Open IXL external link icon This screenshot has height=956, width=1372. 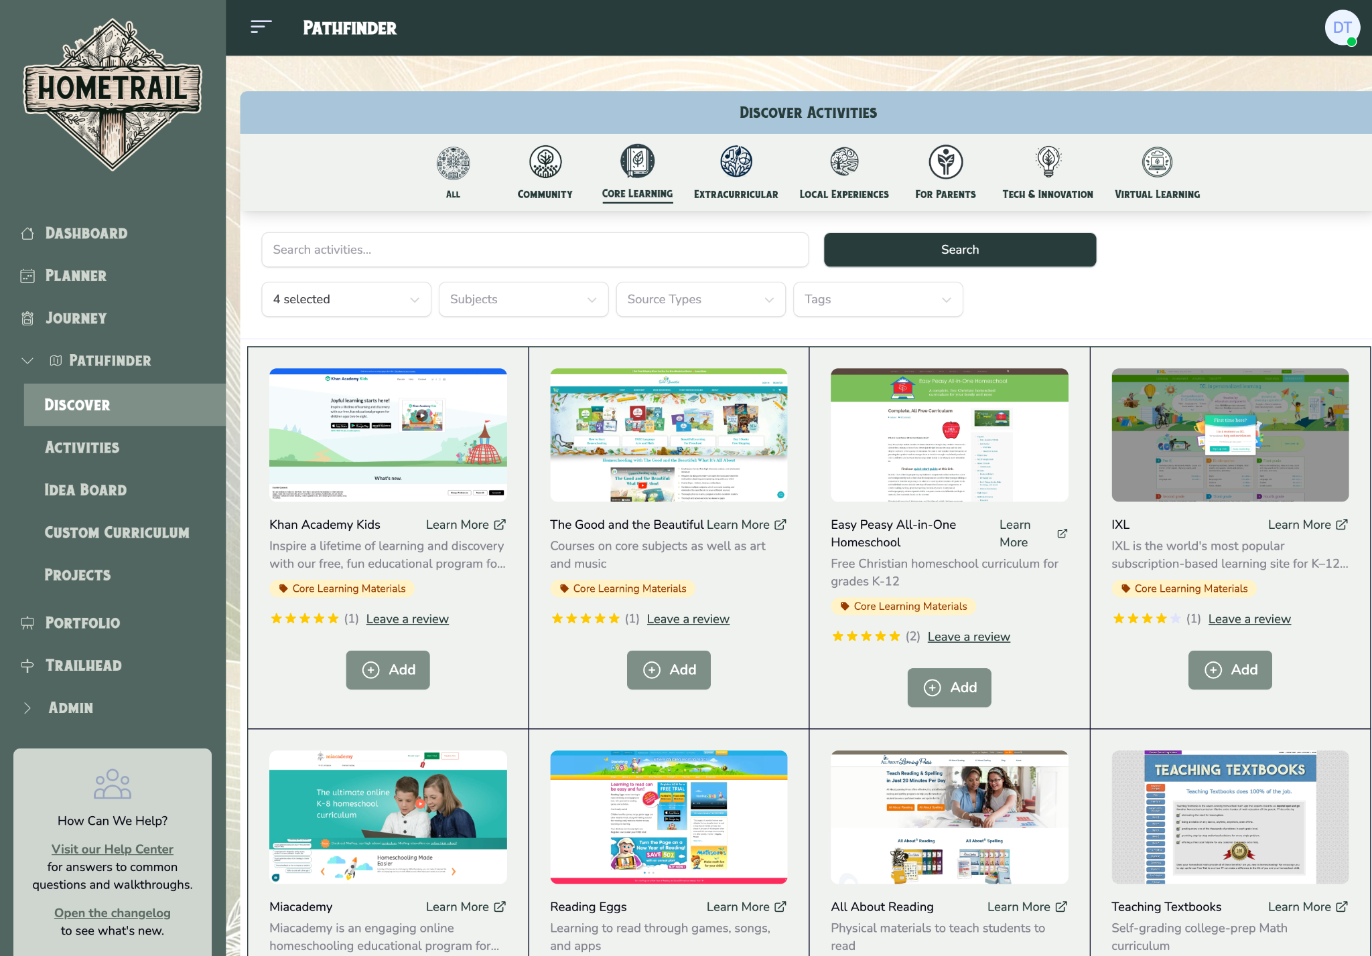1342,525
